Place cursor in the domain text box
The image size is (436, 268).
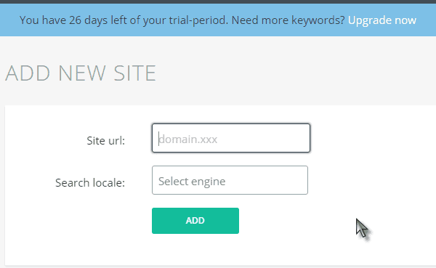231,138
